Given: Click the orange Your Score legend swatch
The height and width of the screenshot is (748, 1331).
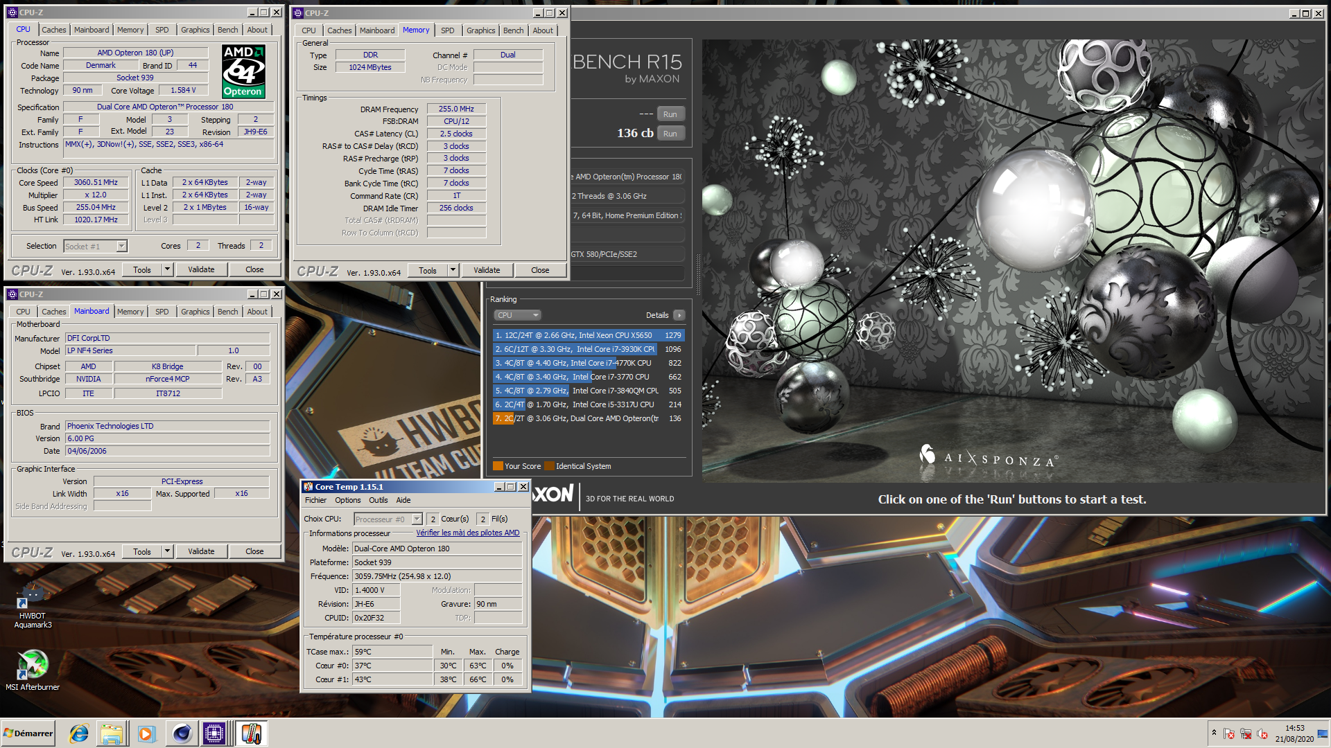Looking at the screenshot, I should coord(498,466).
